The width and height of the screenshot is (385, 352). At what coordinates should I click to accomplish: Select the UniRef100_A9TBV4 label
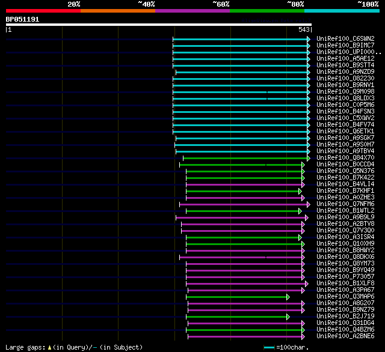point(345,151)
